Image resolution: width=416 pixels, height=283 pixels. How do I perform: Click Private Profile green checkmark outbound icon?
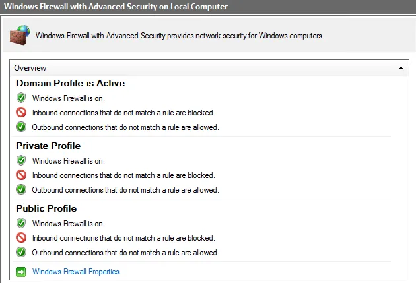[21, 190]
